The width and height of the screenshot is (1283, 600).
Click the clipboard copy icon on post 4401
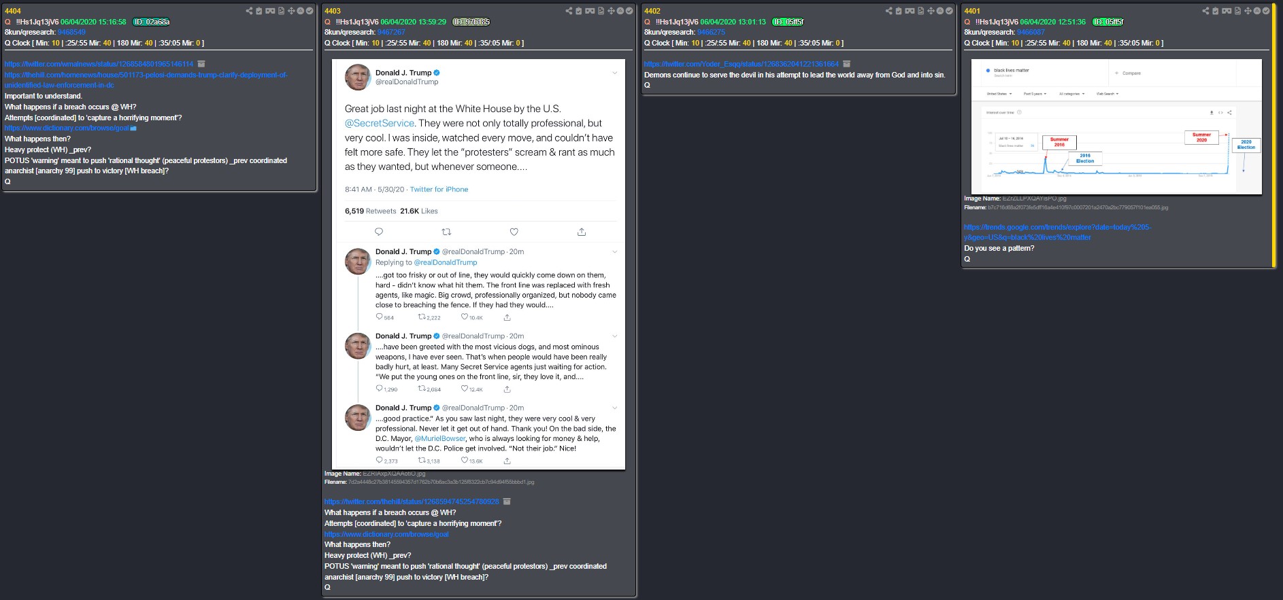point(1216,11)
